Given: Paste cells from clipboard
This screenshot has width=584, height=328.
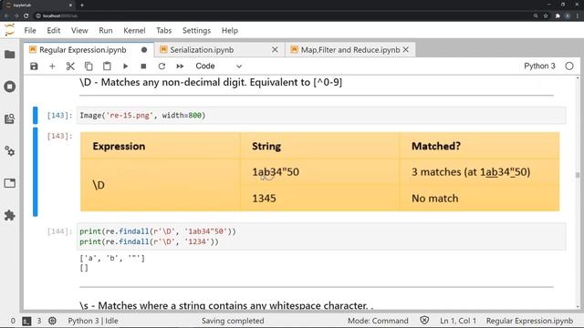Looking at the screenshot, I should coord(107,67).
